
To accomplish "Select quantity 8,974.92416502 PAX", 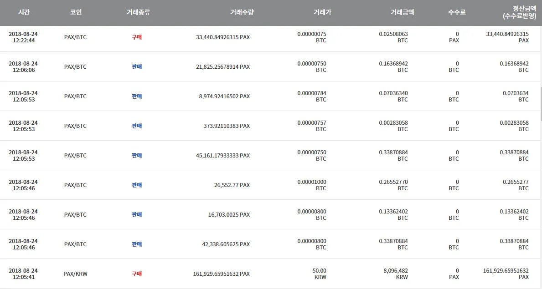I will pos(224,96).
